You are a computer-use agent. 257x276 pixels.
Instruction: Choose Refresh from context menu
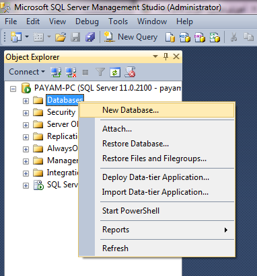pyautogui.click(x=157, y=248)
